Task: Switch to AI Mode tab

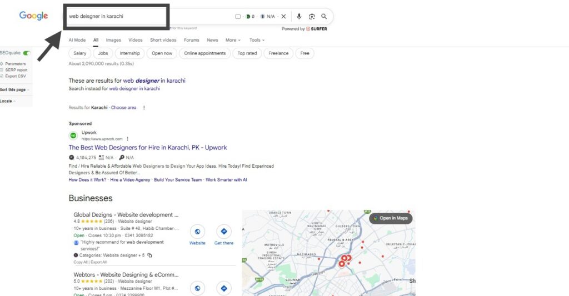Action: (x=77, y=40)
